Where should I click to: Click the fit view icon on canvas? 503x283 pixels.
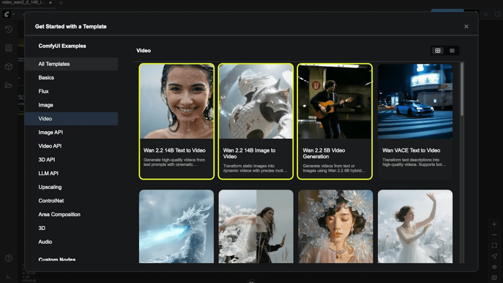click(494, 245)
